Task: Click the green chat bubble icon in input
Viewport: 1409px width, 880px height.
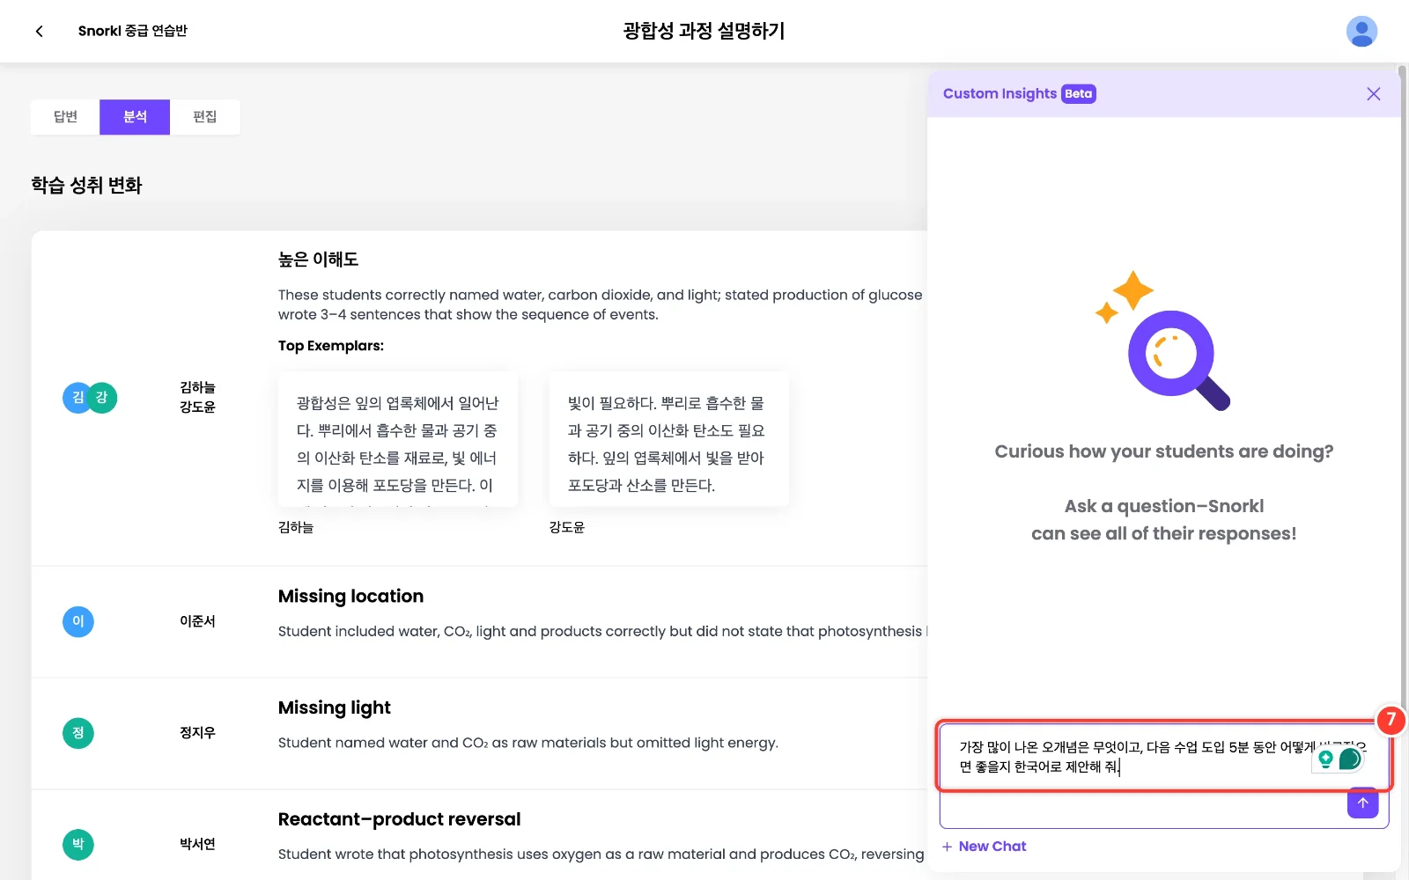Action: click(1349, 759)
